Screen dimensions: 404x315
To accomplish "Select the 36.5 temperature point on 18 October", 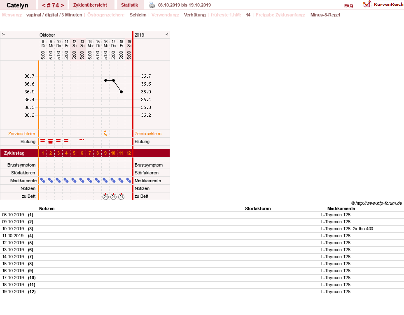I will tap(121, 92).
